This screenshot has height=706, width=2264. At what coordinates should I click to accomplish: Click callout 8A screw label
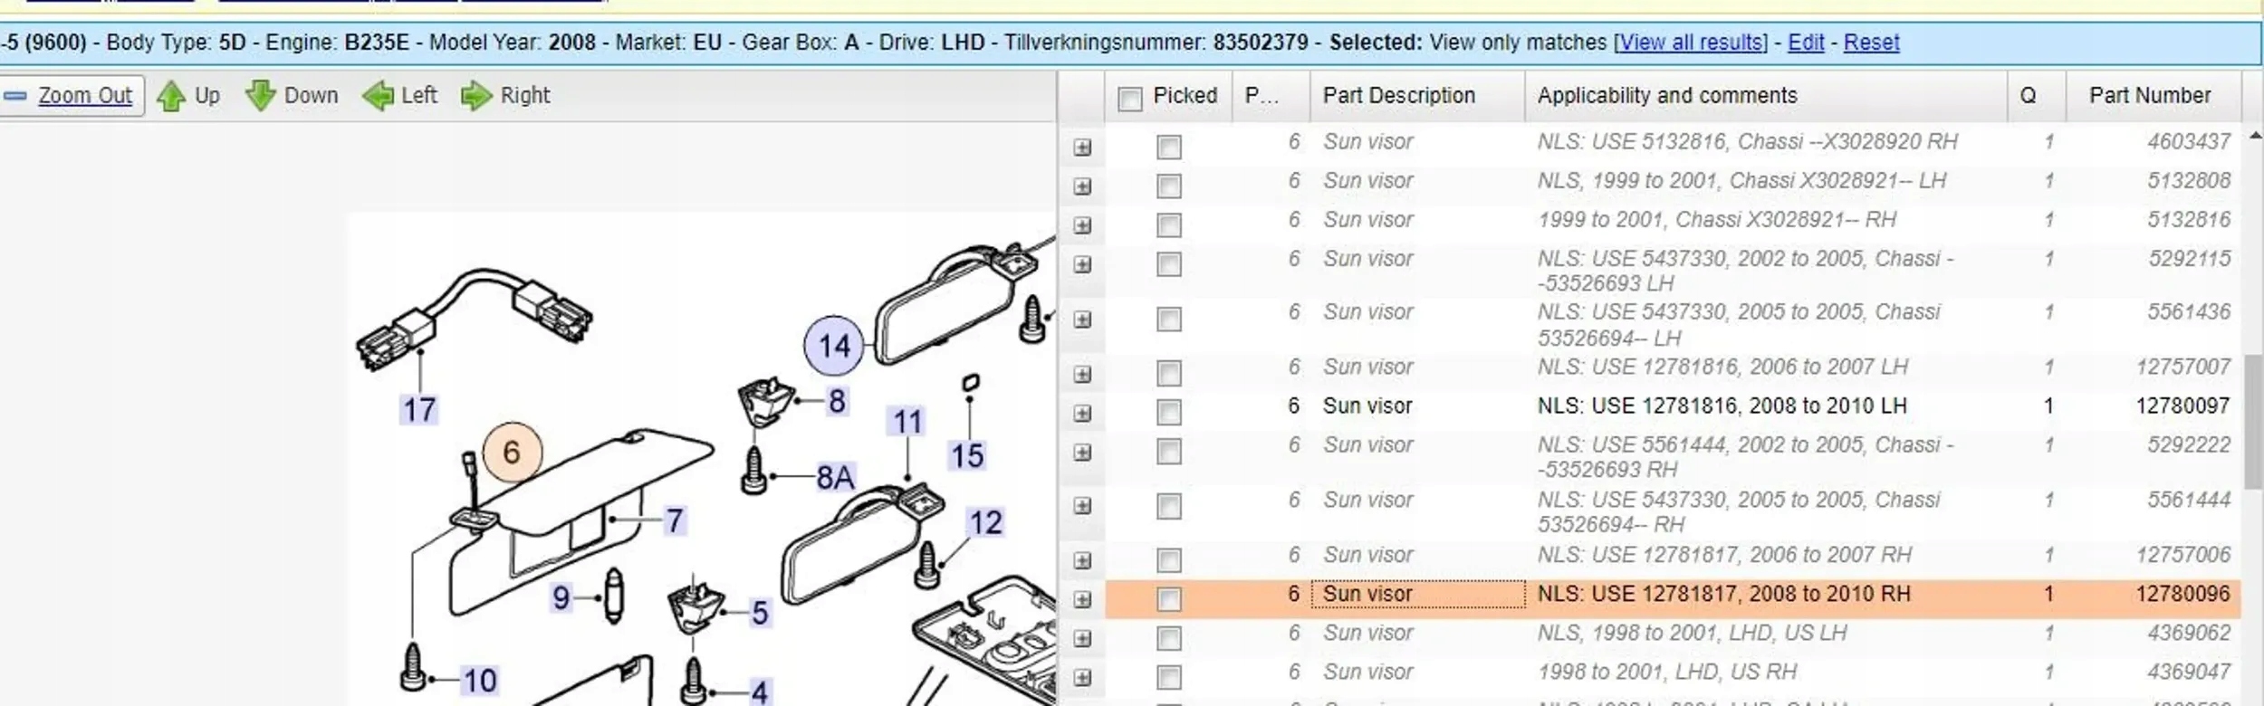[835, 477]
